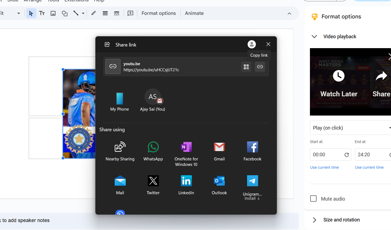This screenshot has height=230, width=391.
Task: Expand the Size and rotation section
Action: pyautogui.click(x=314, y=220)
